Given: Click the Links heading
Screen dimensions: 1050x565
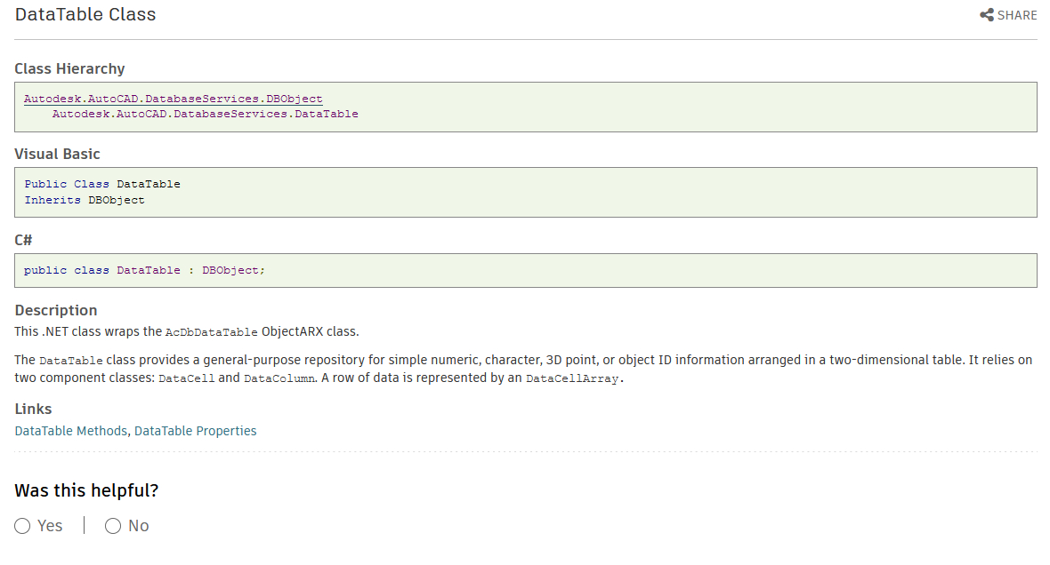Looking at the screenshot, I should pos(34,410).
